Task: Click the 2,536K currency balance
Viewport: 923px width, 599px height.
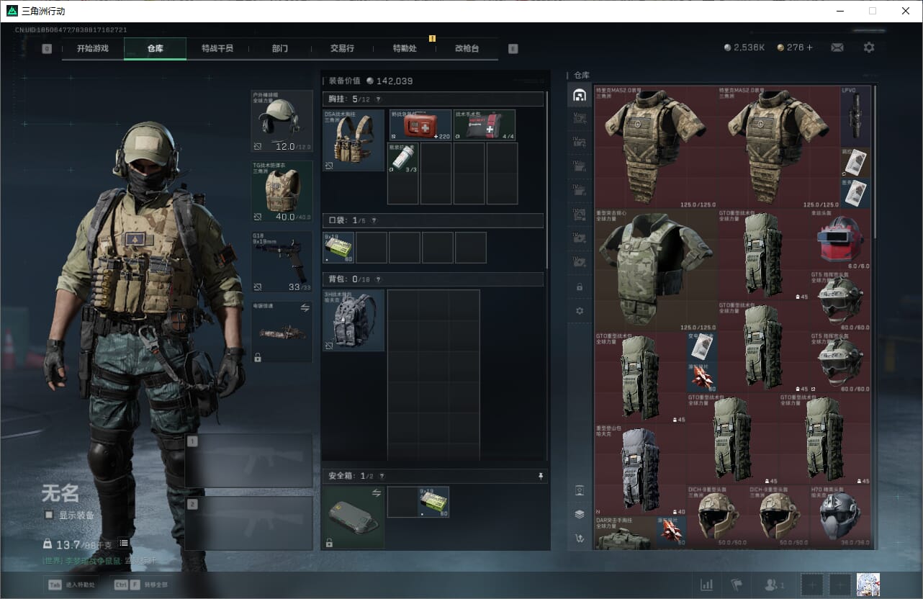Action: coord(744,48)
